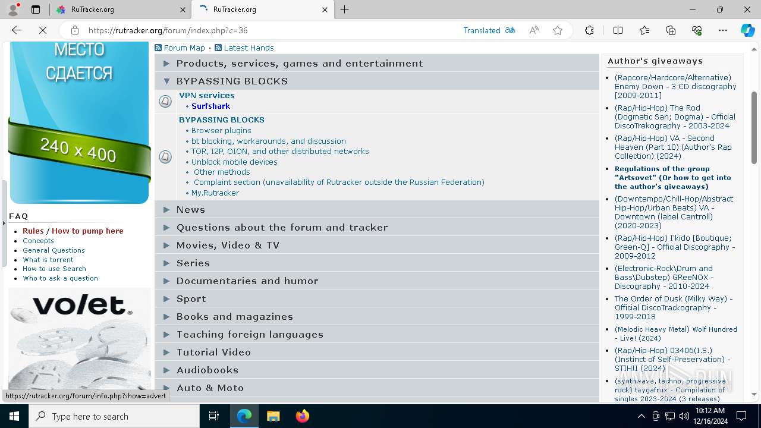Open the browser profile icon
The width and height of the screenshot is (761, 428).
(13, 10)
